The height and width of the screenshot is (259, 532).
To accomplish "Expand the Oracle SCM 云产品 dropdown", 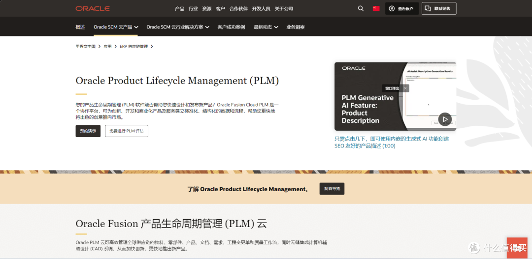I will (116, 27).
